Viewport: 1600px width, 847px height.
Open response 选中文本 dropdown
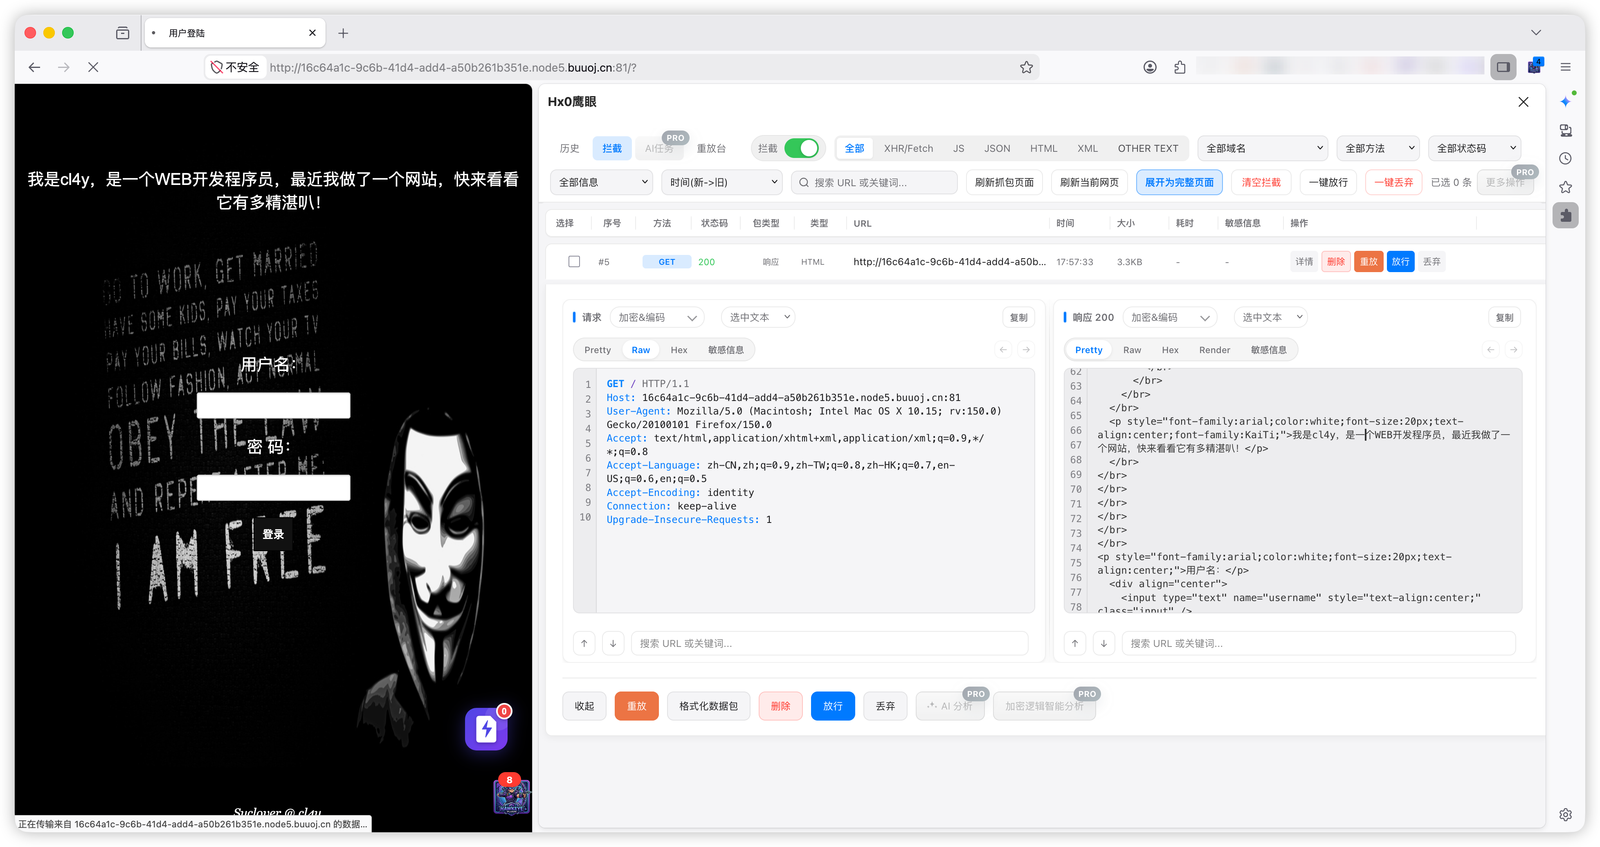1270,318
